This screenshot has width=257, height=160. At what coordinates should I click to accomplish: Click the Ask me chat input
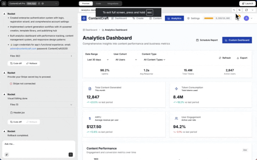pos(39,144)
